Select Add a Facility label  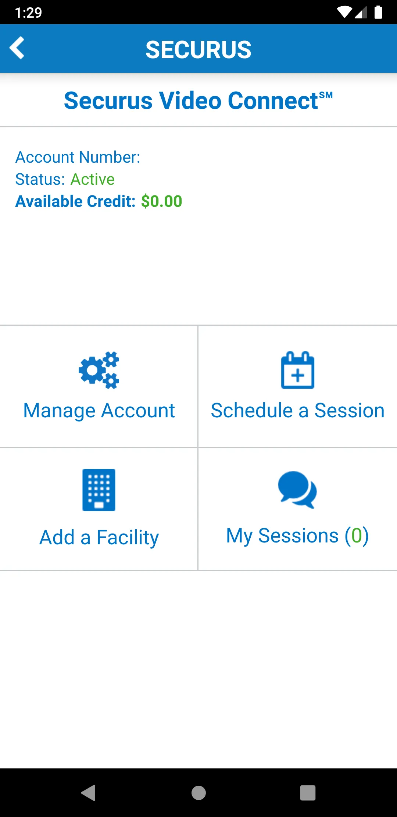[99, 537]
